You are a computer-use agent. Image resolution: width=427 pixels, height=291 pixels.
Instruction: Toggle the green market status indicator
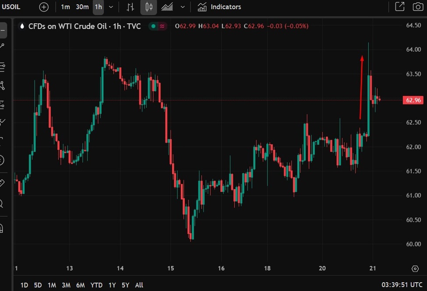[153, 26]
